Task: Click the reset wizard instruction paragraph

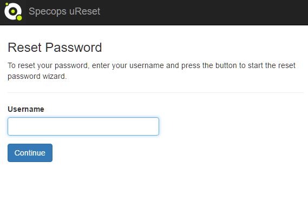Action: (x=152, y=71)
